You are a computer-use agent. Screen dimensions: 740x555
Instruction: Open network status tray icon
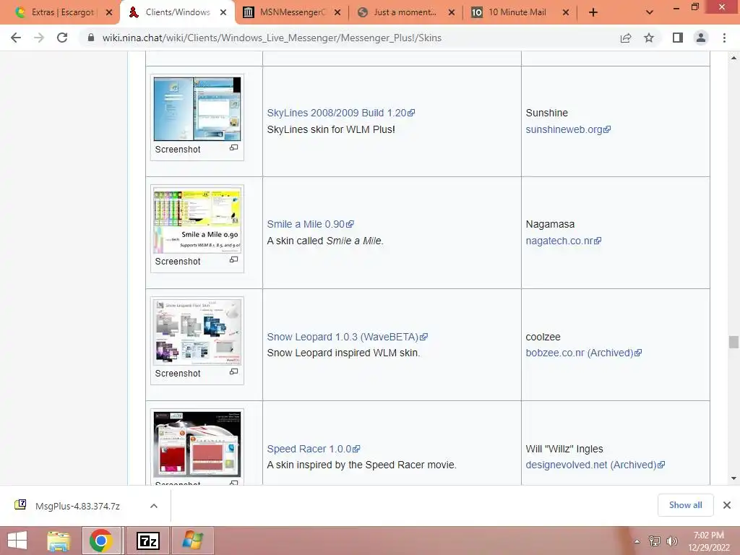[654, 541]
